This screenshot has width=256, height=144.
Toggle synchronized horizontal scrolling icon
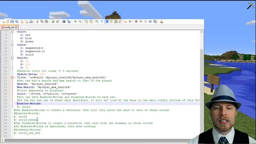[91, 22]
